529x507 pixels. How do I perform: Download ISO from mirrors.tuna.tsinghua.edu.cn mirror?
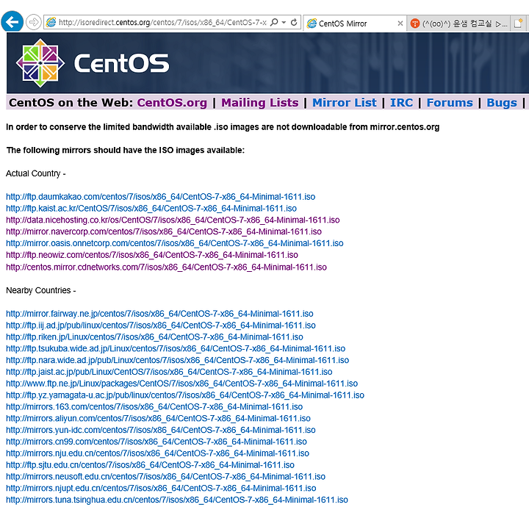click(177, 500)
